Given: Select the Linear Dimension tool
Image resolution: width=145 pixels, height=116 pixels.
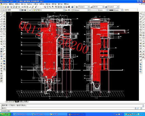Looking at the screenshot, I should point(141,14).
